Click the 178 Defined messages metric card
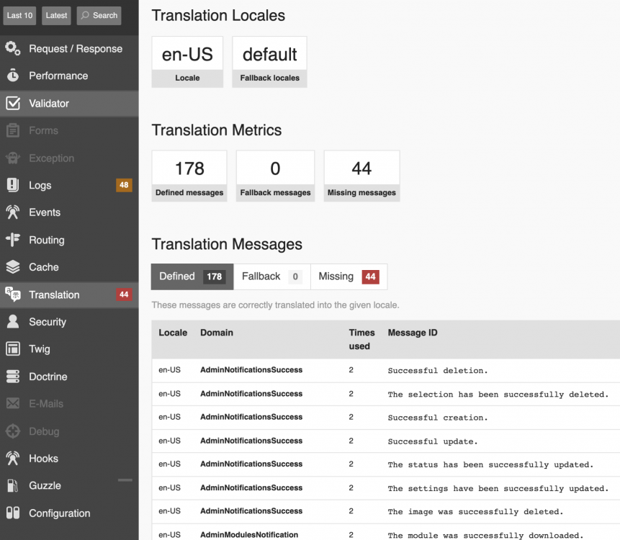Screen dimensions: 620x540 click(189, 176)
